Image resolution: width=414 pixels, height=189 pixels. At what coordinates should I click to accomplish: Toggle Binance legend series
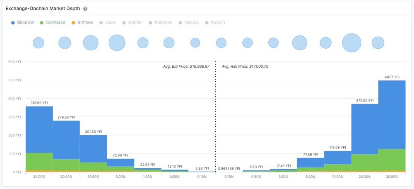(23, 22)
